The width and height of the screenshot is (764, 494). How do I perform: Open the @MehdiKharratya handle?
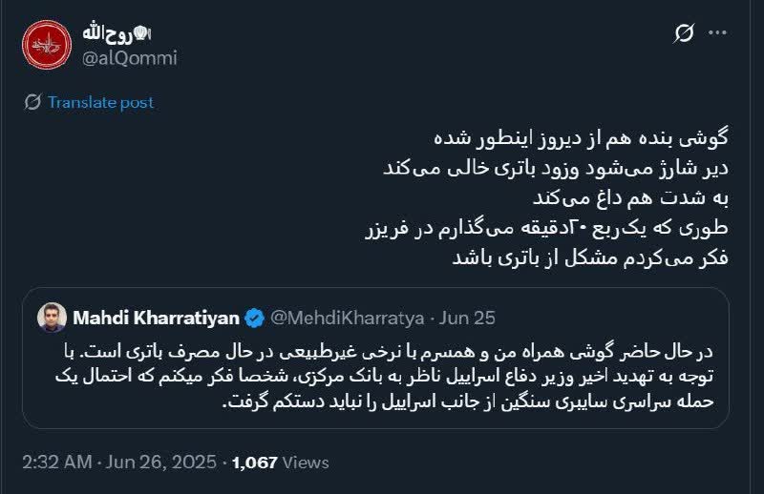(347, 318)
